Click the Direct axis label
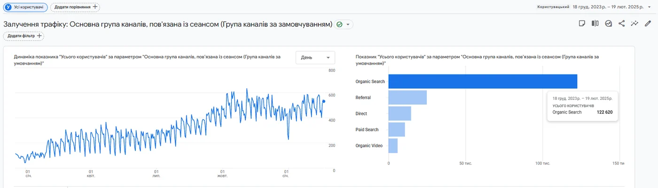Screen dimensions: 658x188 (361, 113)
